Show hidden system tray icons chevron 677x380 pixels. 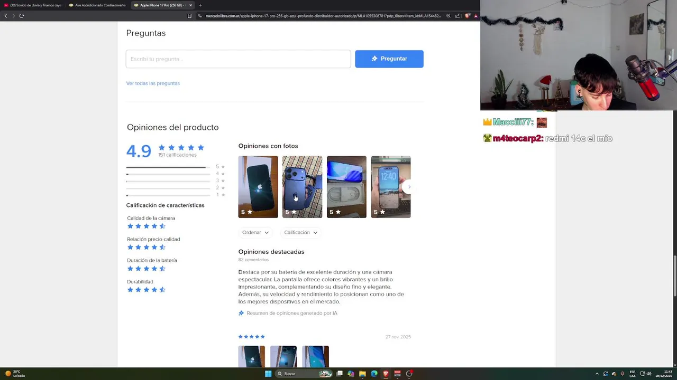click(x=597, y=374)
